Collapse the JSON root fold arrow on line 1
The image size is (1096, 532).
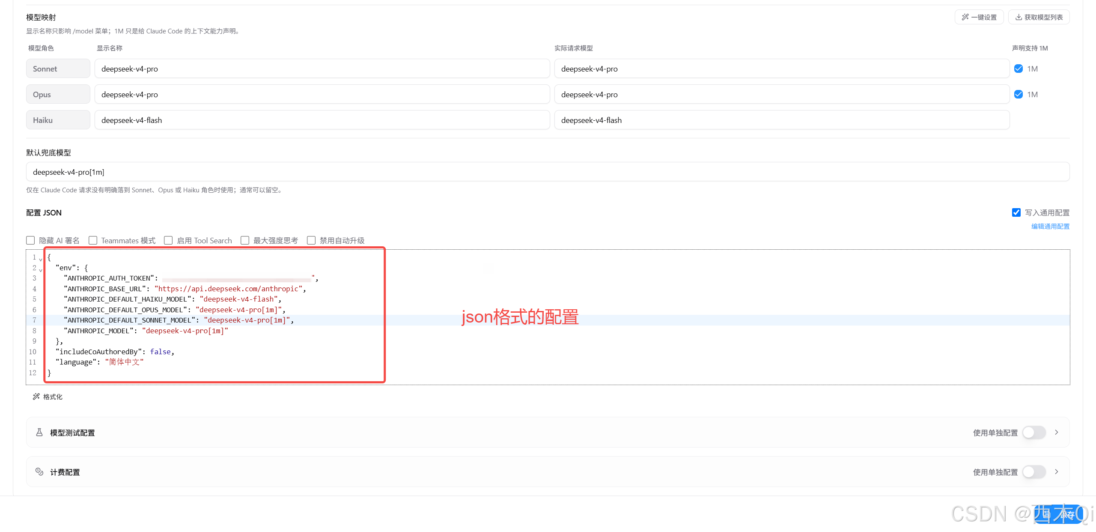click(41, 259)
